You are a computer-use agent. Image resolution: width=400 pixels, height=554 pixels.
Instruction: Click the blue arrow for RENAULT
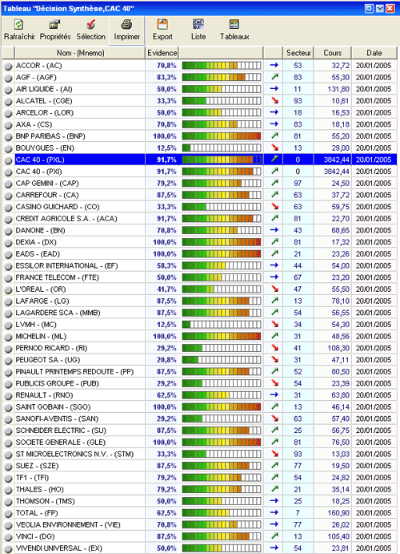tap(274, 394)
